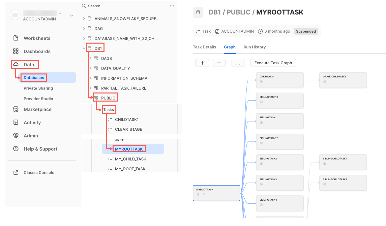Viewport: 386px width, 226px height.
Task: Click the Admin shield icon
Action: tap(15, 136)
